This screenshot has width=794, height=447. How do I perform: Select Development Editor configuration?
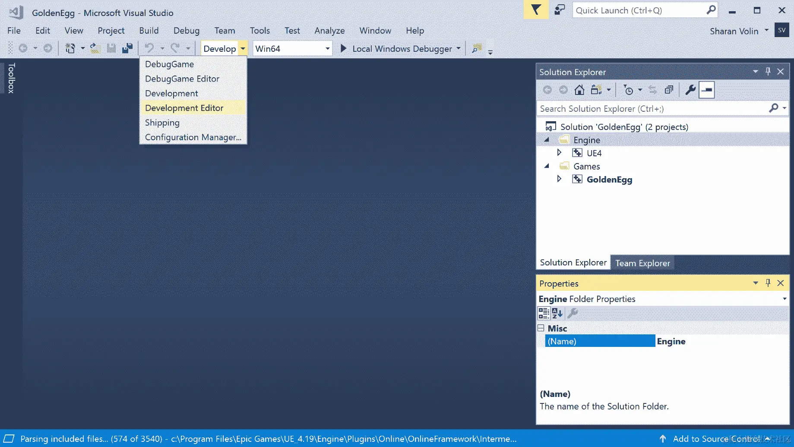coord(193,108)
